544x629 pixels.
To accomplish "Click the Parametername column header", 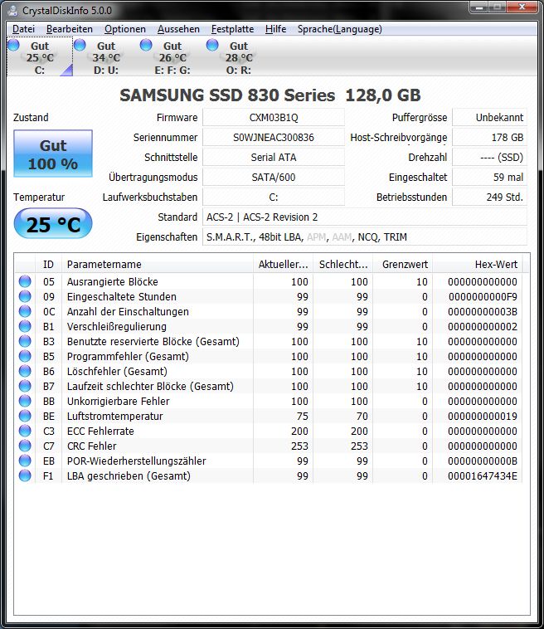I will pos(158,265).
